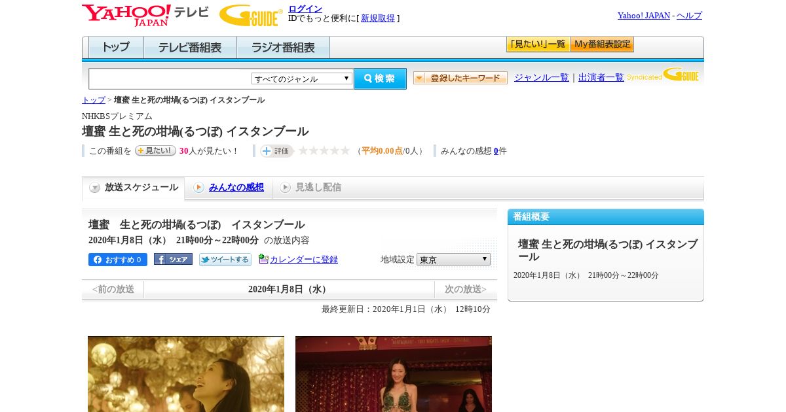Open the 登録したキーワード dropdown

460,78
